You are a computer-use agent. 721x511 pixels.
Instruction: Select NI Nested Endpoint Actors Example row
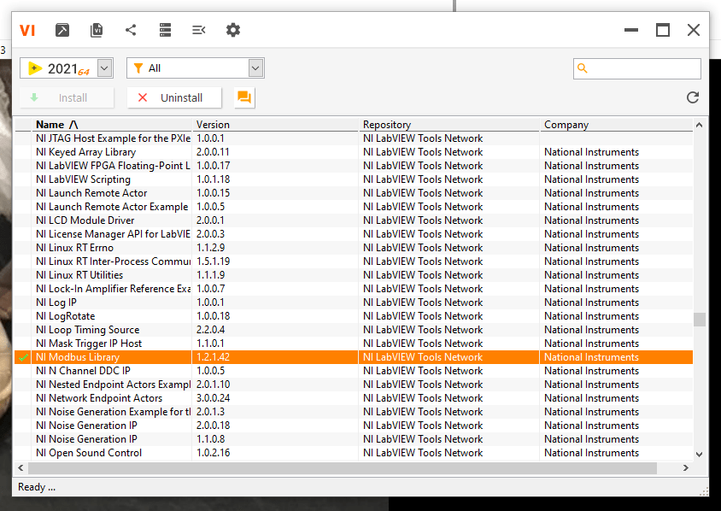[354, 385]
